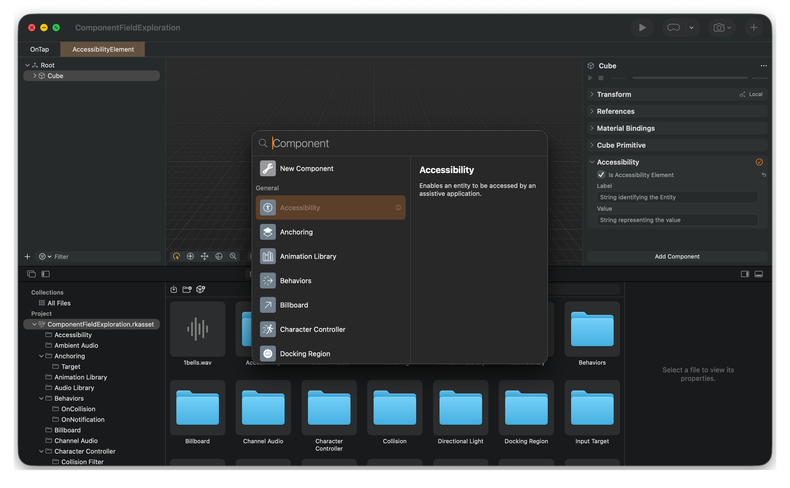Viewport: 790px width, 488px height.
Task: Collapse the Behaviors folder in the project tree
Action: 41,398
